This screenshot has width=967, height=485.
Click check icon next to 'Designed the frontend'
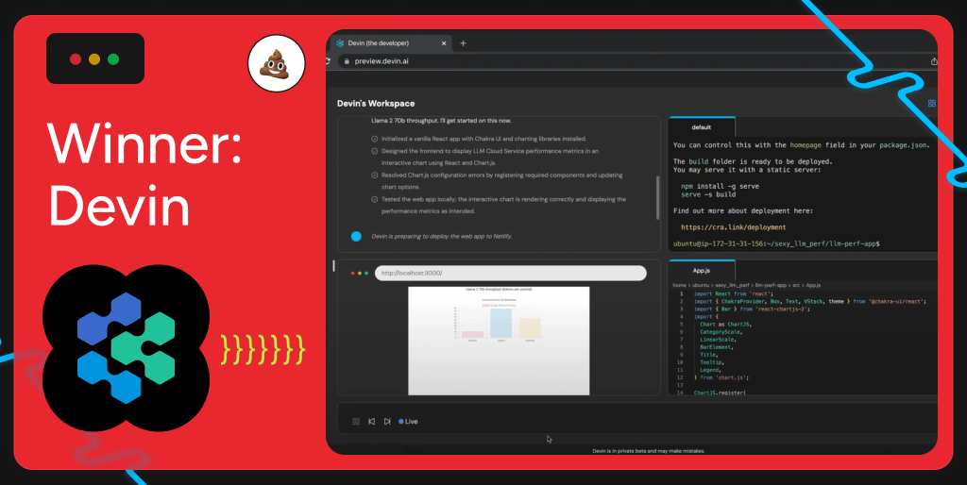click(x=374, y=151)
